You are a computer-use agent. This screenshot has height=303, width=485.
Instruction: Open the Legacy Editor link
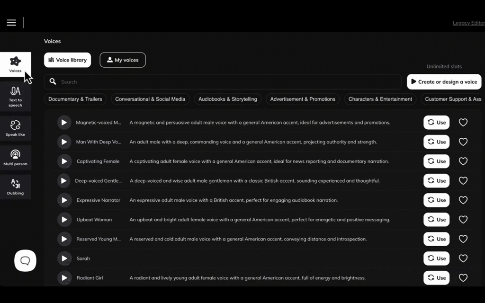click(x=468, y=22)
